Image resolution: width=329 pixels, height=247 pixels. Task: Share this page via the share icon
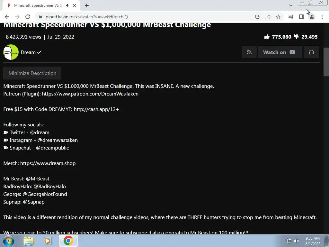point(268,17)
